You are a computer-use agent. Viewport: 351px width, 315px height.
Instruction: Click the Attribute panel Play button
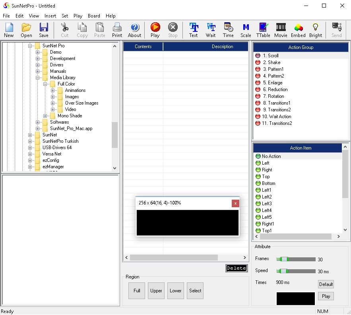(x=326, y=296)
